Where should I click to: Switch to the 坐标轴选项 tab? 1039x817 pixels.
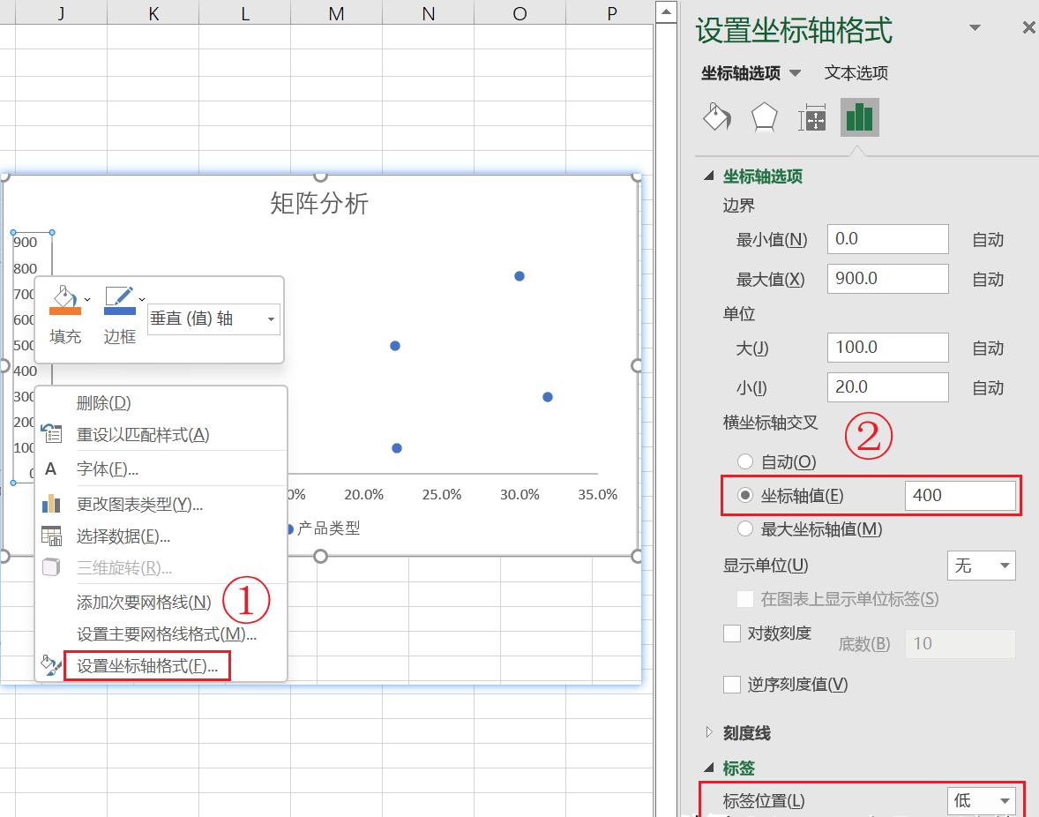pyautogui.click(x=741, y=73)
